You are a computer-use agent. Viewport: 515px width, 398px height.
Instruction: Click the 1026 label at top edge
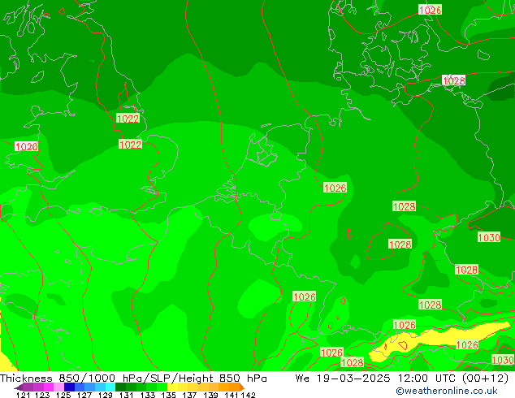[430, 10]
